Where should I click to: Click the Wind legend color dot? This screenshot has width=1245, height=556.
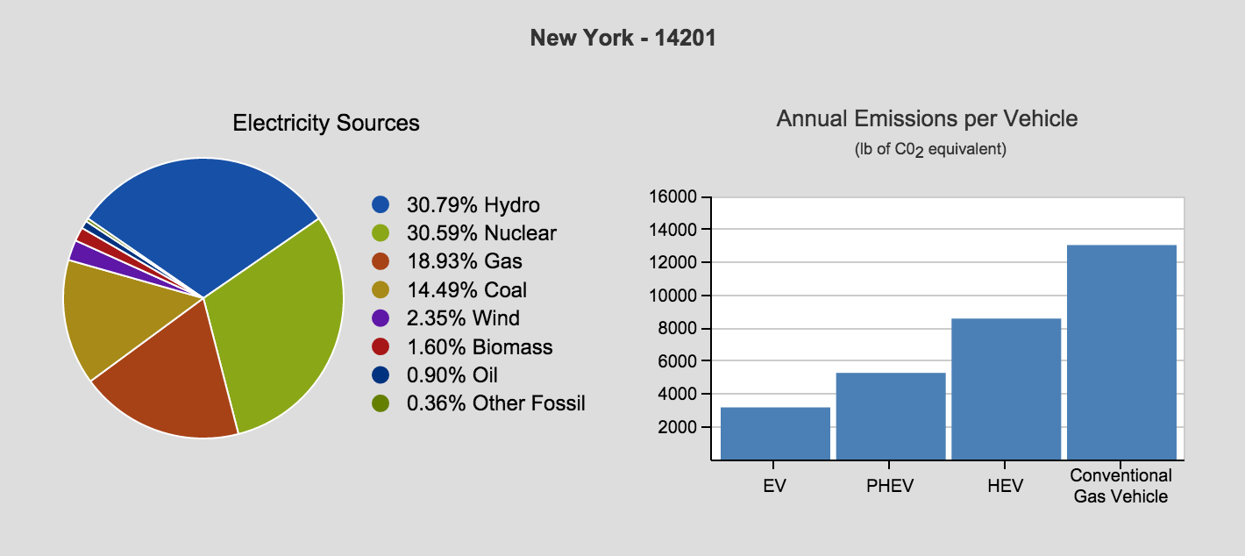tap(381, 317)
